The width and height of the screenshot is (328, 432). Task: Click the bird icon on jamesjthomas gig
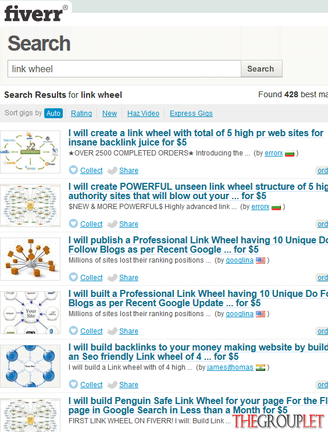112,385
